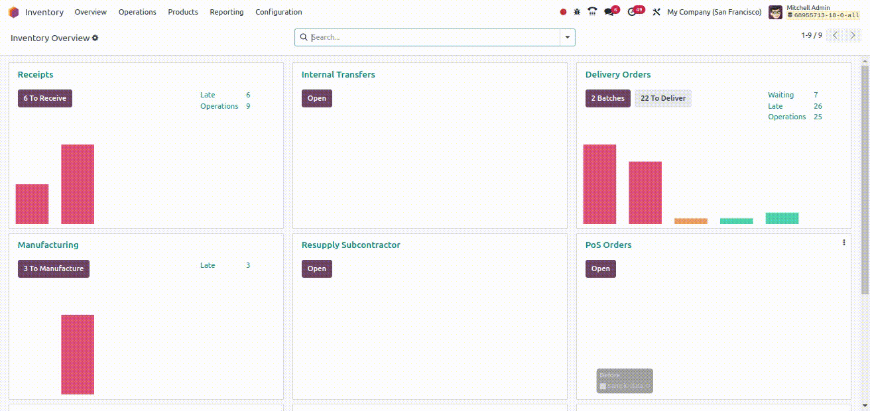Click the 6 To Receive button
Viewport: 870px width, 411px height.
coord(45,98)
